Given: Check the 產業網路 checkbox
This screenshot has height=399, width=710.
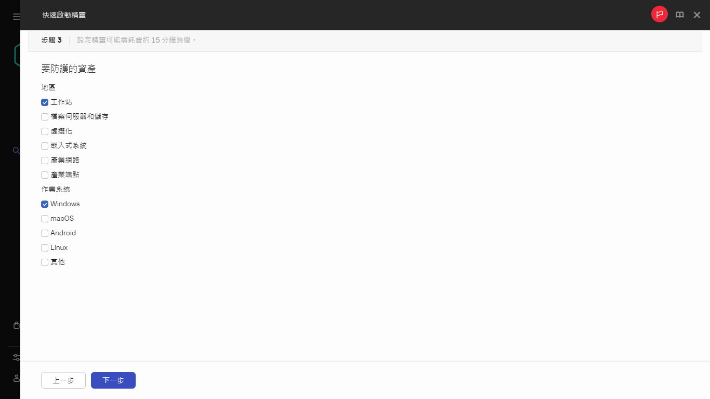Looking at the screenshot, I should point(45,161).
